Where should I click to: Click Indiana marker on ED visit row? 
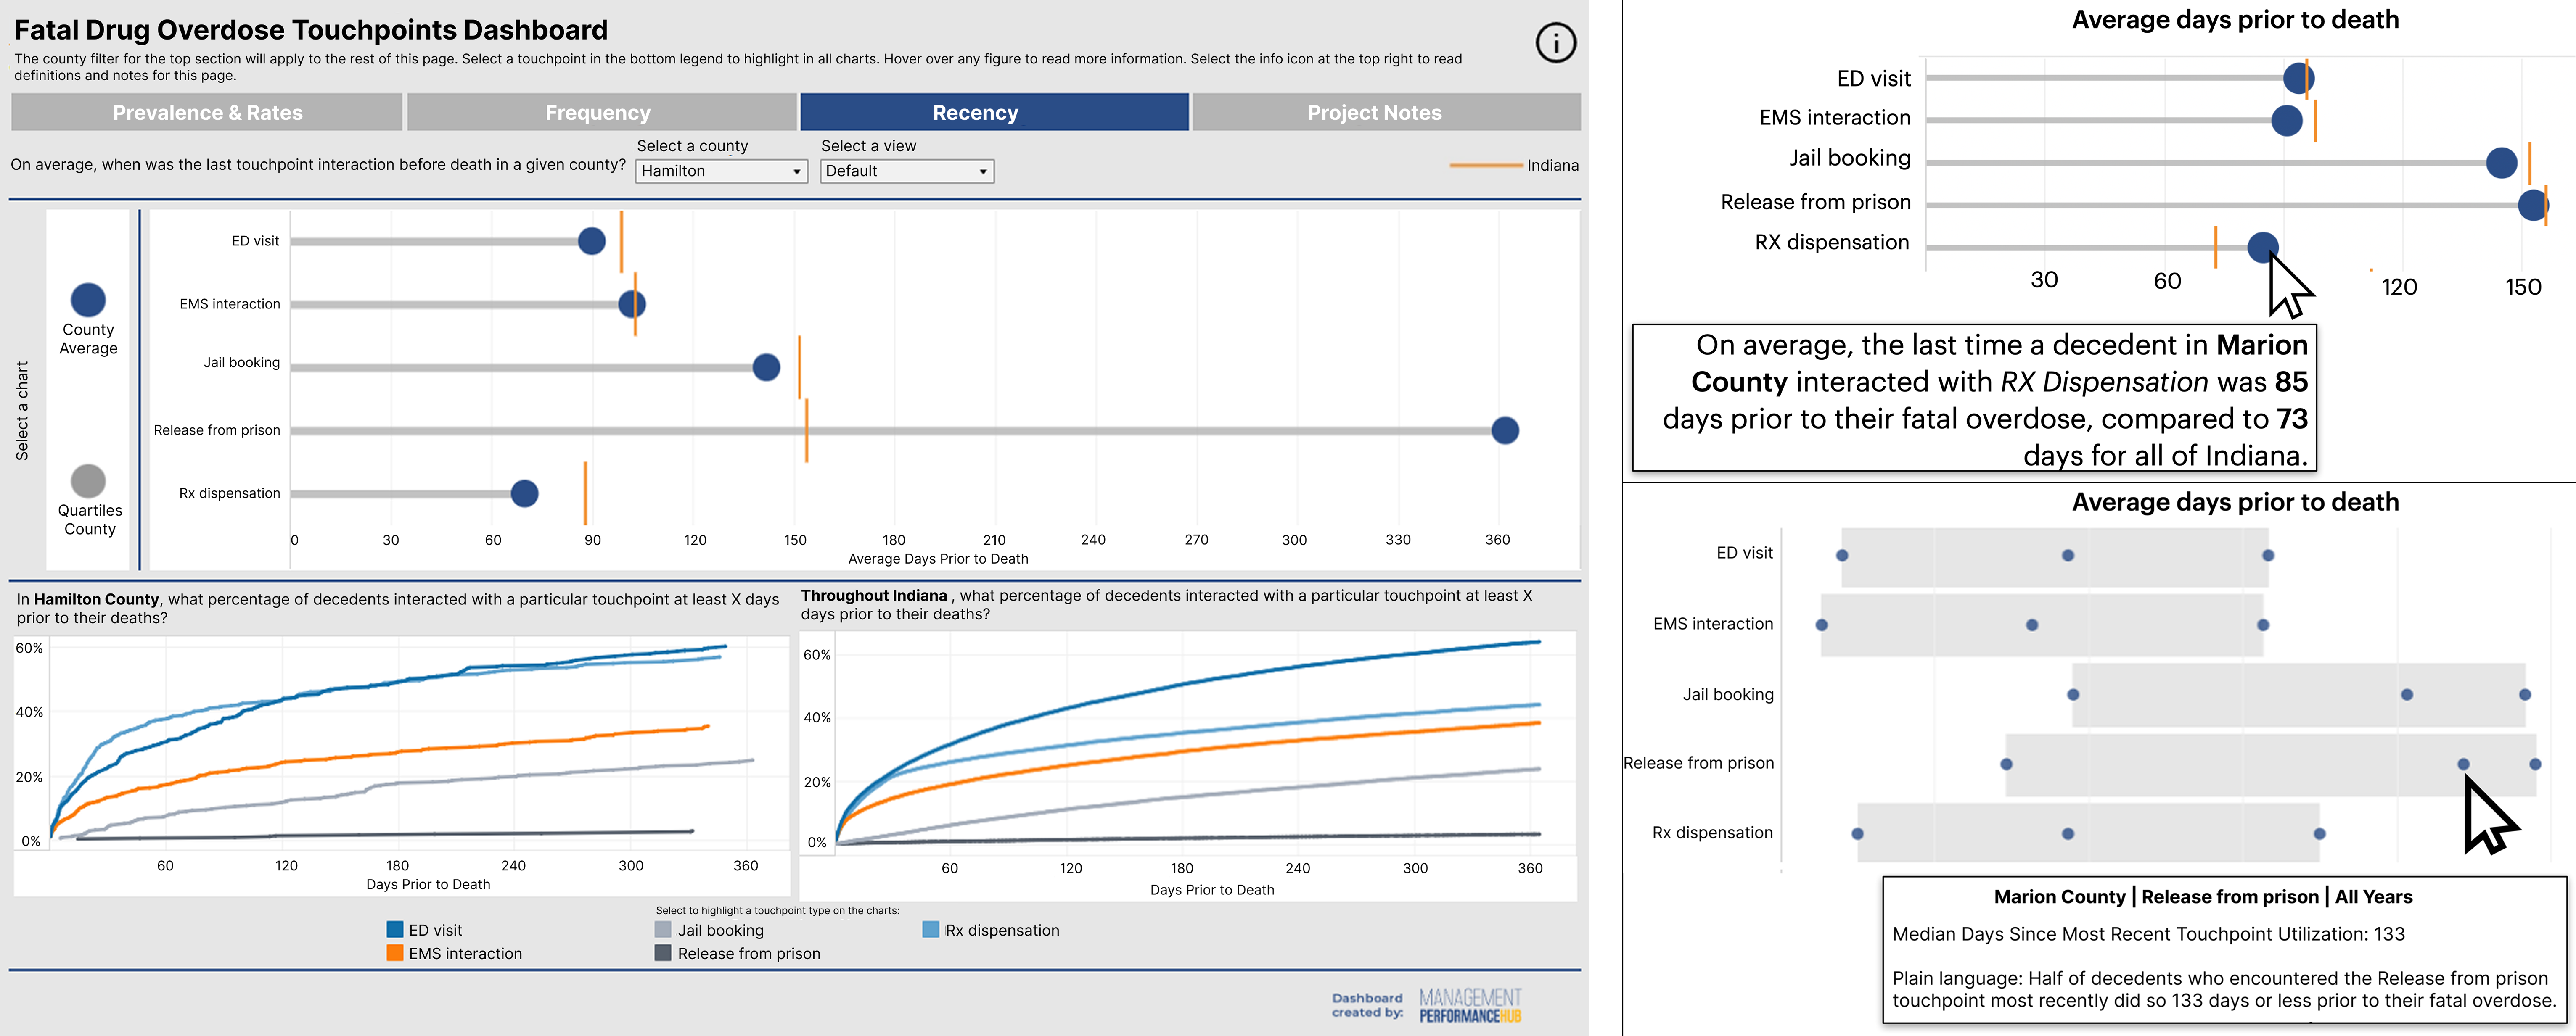click(621, 242)
